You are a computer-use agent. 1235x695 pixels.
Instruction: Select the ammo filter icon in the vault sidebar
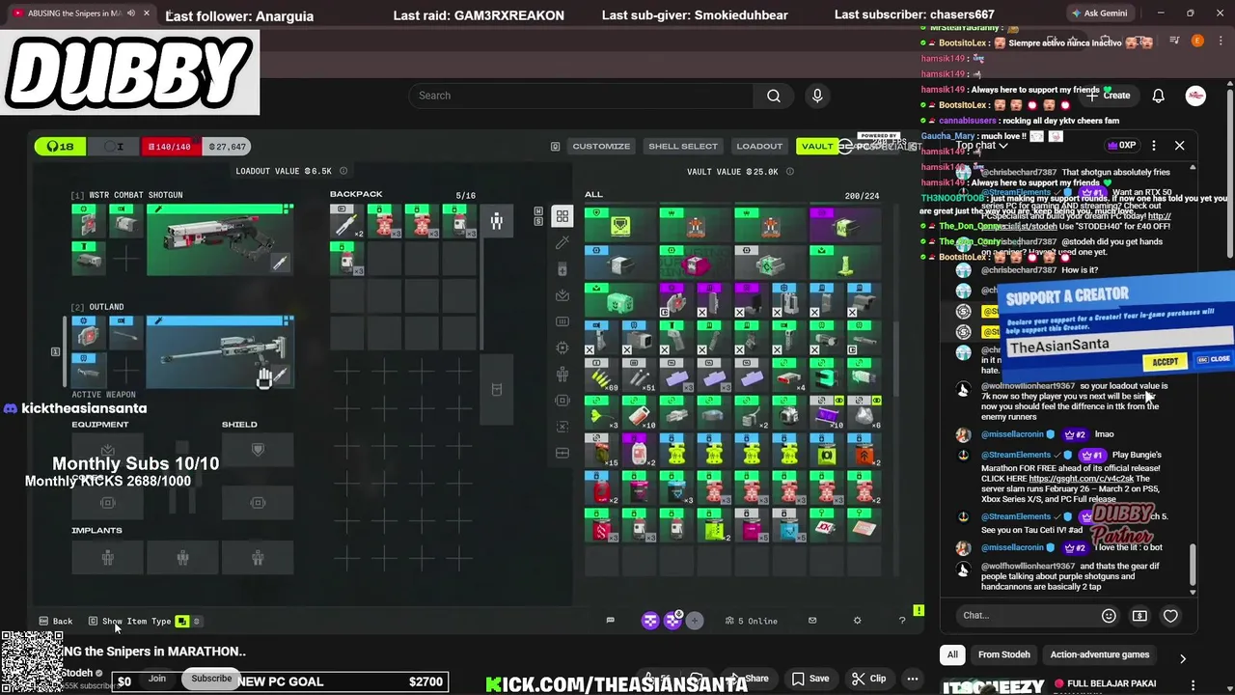pyautogui.click(x=563, y=321)
